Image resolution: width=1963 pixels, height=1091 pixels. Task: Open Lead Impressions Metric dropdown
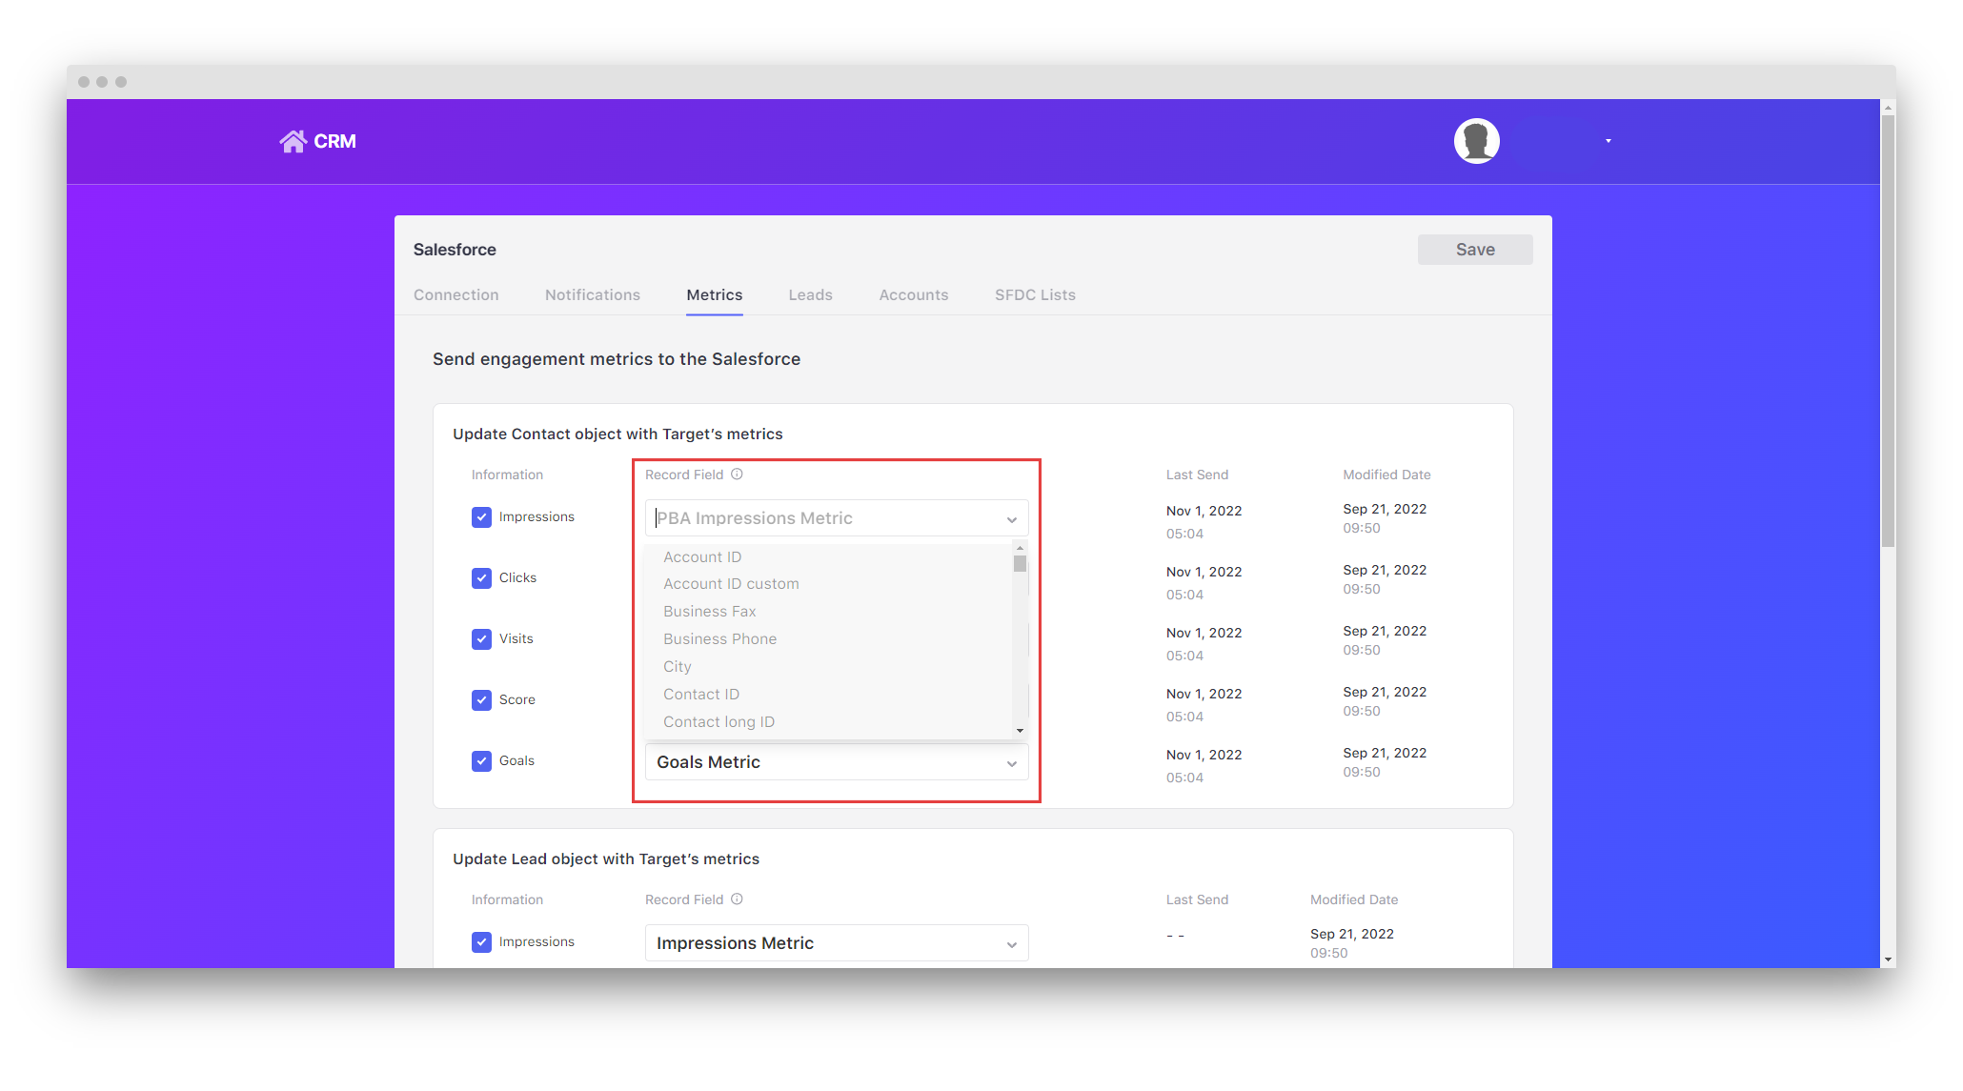836,943
